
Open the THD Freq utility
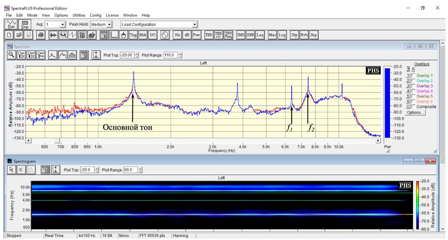(x=229, y=35)
